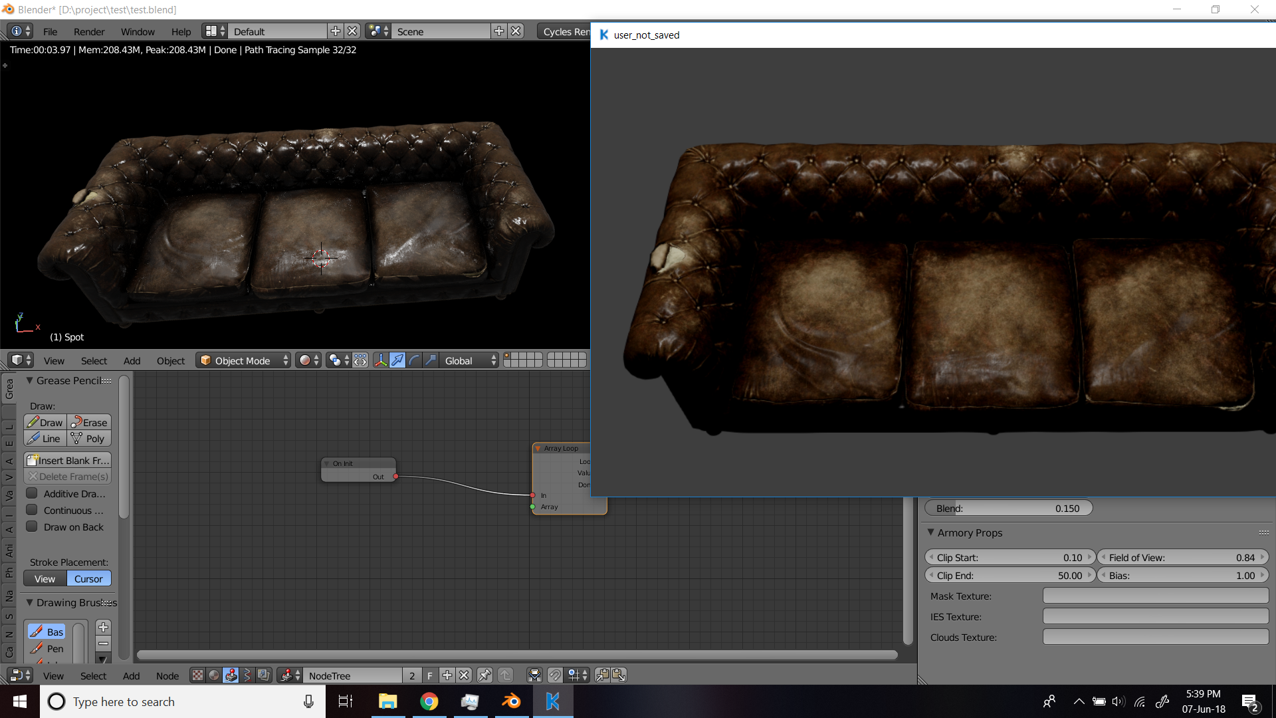
Task: Adjust the Clip End slider
Action: tap(1010, 575)
